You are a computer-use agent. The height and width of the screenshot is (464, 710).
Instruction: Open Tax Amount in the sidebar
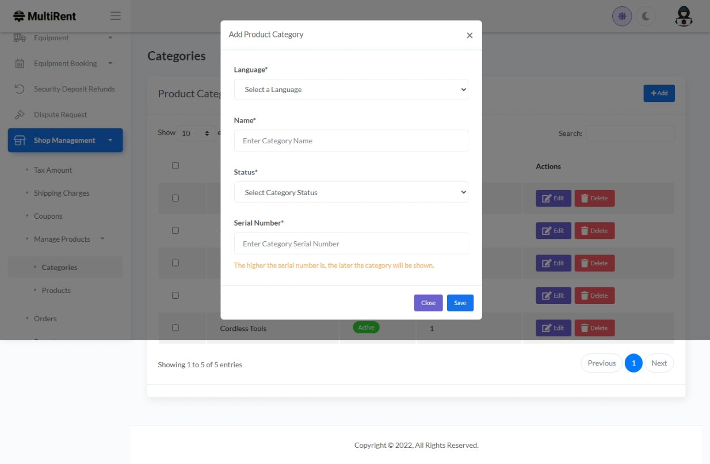53,170
